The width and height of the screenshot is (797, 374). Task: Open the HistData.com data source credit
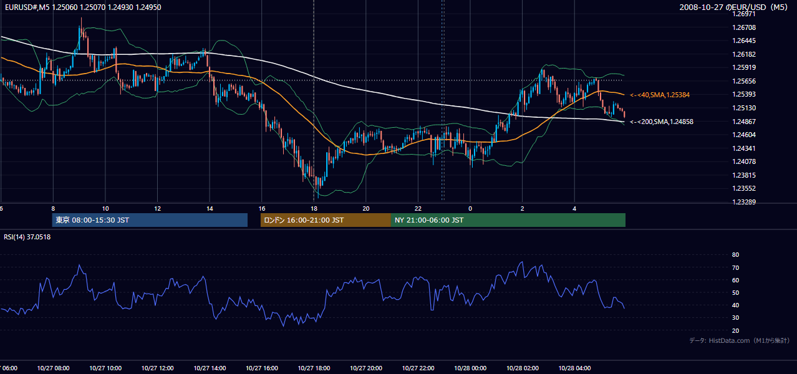(739, 340)
